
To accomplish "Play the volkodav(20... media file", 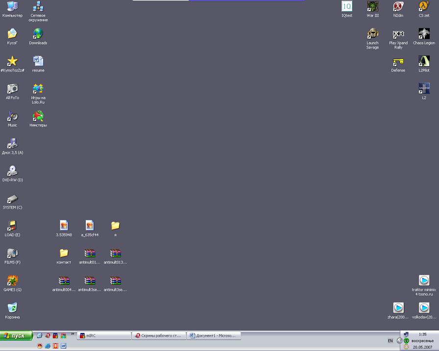I will click(424, 310).
